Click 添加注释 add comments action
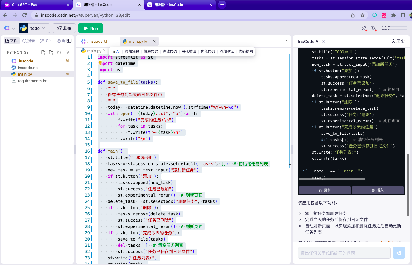Screen dimensions: 412x265 pyautogui.click(x=132, y=51)
